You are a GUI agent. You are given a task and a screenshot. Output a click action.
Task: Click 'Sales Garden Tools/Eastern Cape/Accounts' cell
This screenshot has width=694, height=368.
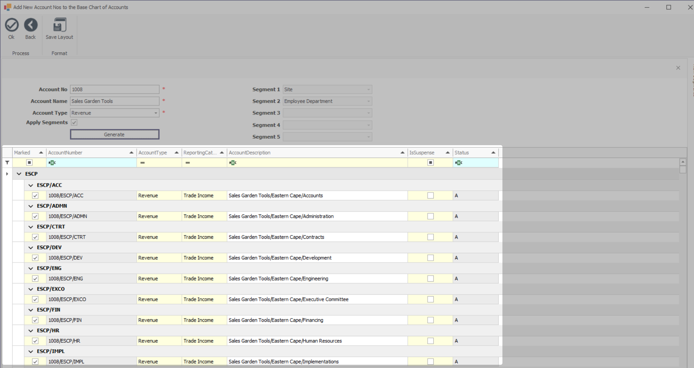click(x=317, y=195)
